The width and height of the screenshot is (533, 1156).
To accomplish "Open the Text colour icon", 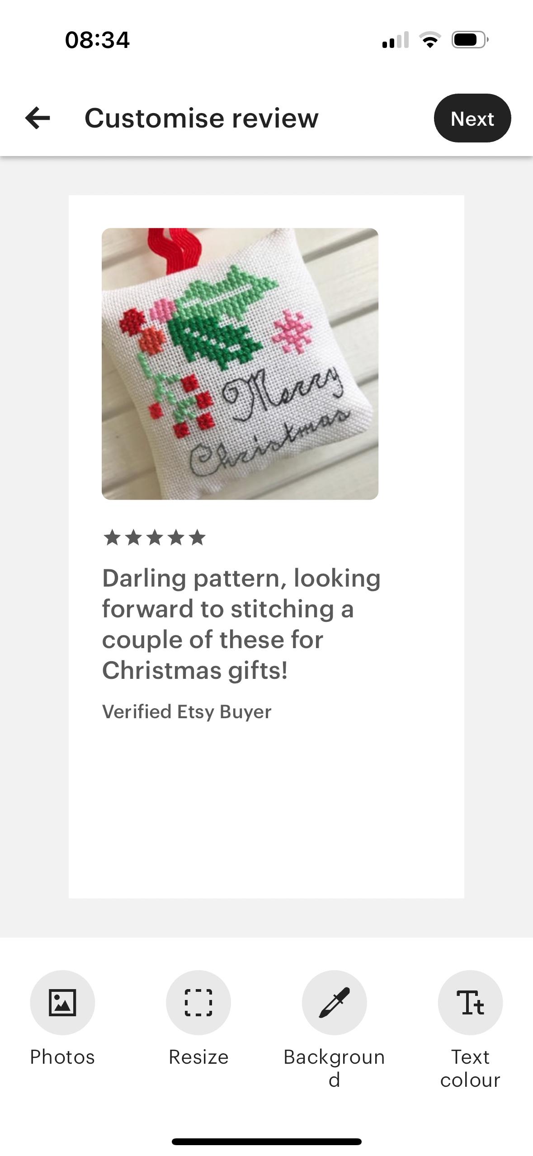I will point(470,1003).
